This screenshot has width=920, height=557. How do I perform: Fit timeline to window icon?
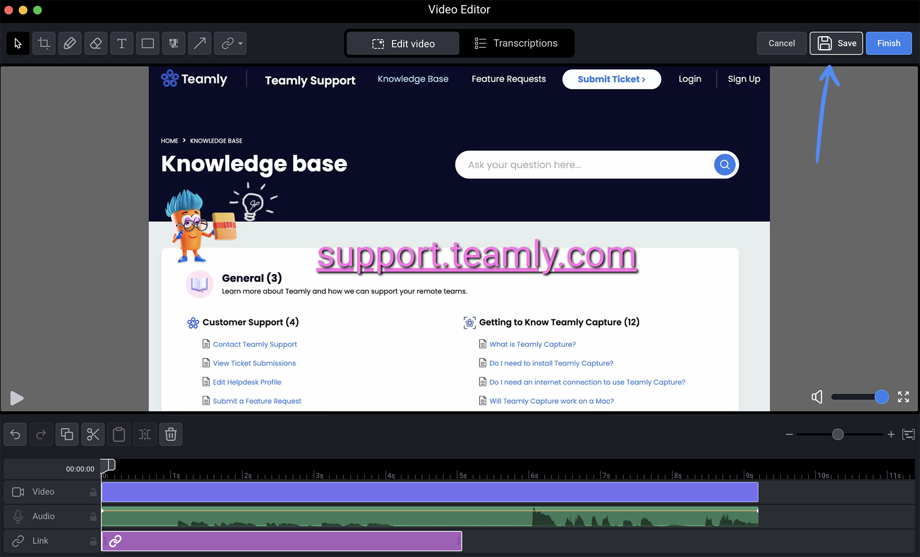(x=908, y=434)
